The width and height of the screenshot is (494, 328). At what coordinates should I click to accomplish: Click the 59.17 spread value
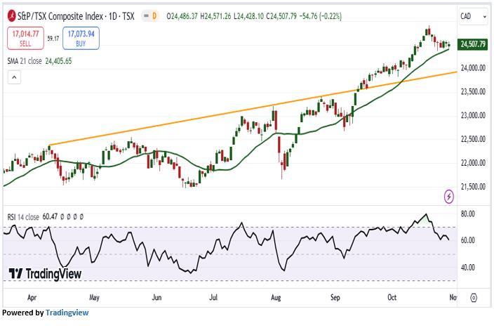coord(53,39)
